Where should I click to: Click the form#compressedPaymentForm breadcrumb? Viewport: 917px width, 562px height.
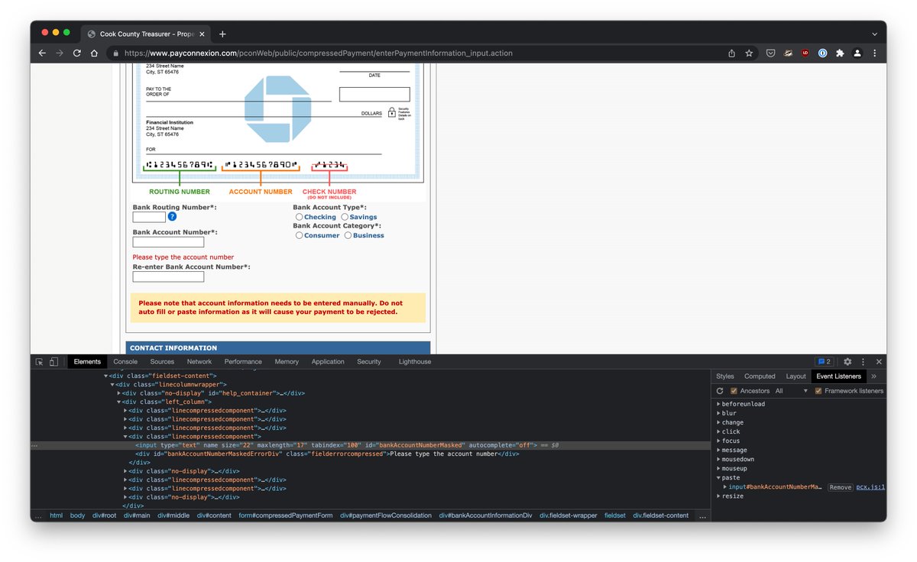click(x=286, y=515)
